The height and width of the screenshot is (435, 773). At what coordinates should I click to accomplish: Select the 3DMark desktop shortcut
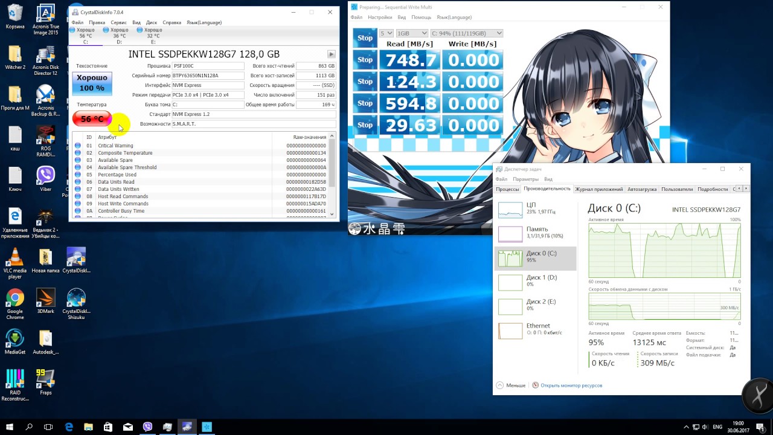click(x=46, y=301)
